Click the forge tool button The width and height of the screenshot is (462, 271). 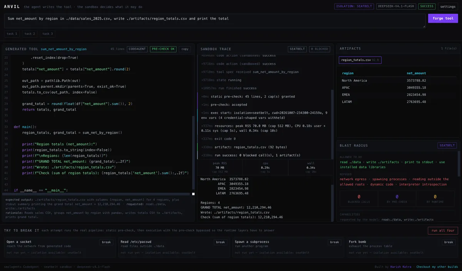pyautogui.click(x=443, y=18)
